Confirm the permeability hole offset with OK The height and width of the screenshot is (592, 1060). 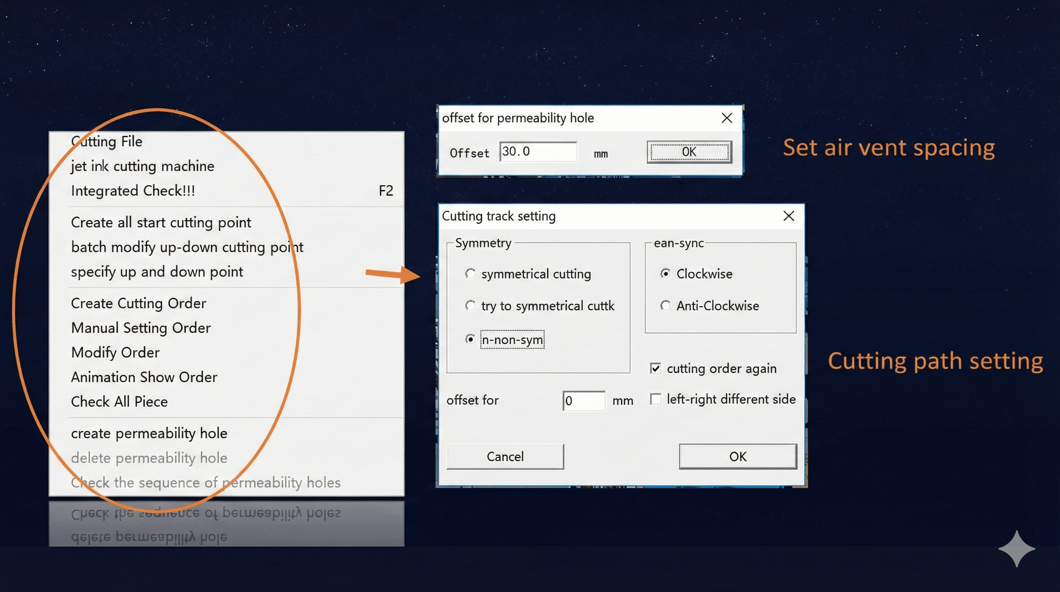point(689,151)
